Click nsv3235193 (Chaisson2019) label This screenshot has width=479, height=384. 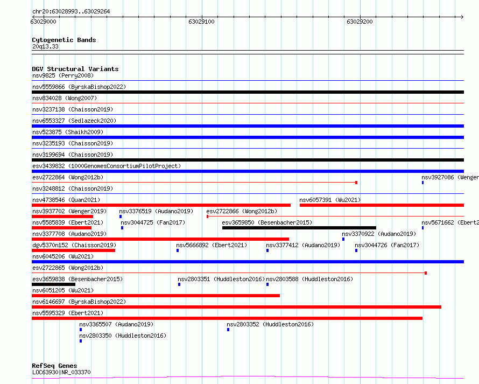point(73,143)
